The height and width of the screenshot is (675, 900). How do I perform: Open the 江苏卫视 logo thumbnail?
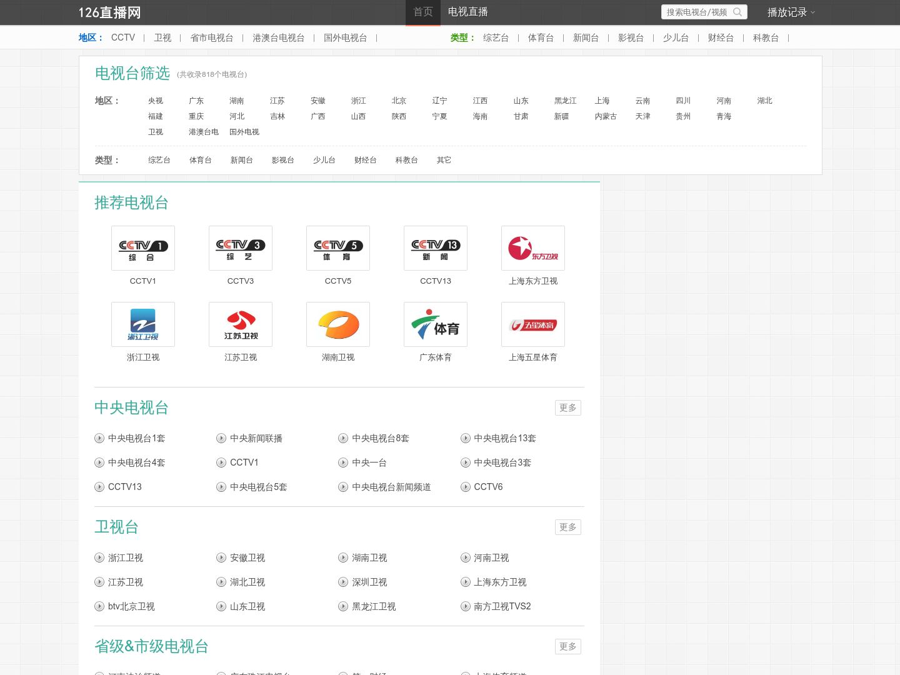pyautogui.click(x=241, y=324)
